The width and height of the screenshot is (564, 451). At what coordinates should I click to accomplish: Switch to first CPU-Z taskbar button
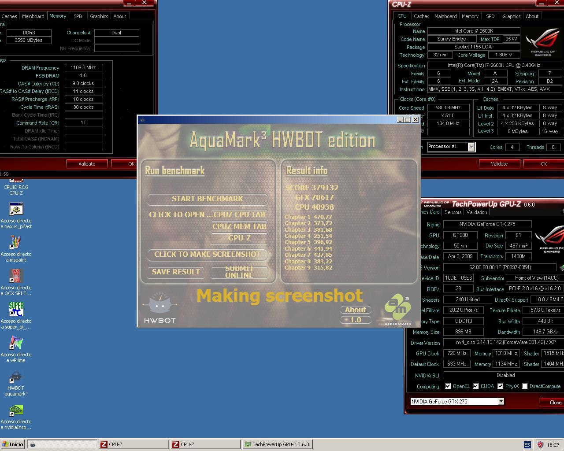(134, 444)
